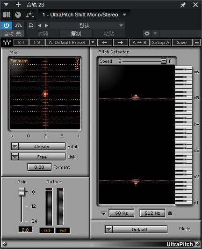The width and height of the screenshot is (202, 249).
Task: Click the automation arc icon
Action: tap(18, 26)
